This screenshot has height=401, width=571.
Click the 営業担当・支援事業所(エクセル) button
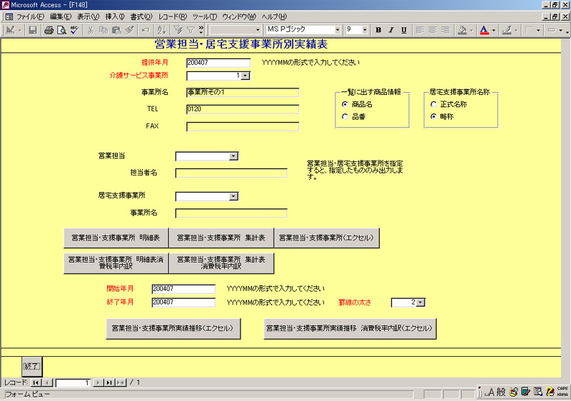[x=326, y=238]
